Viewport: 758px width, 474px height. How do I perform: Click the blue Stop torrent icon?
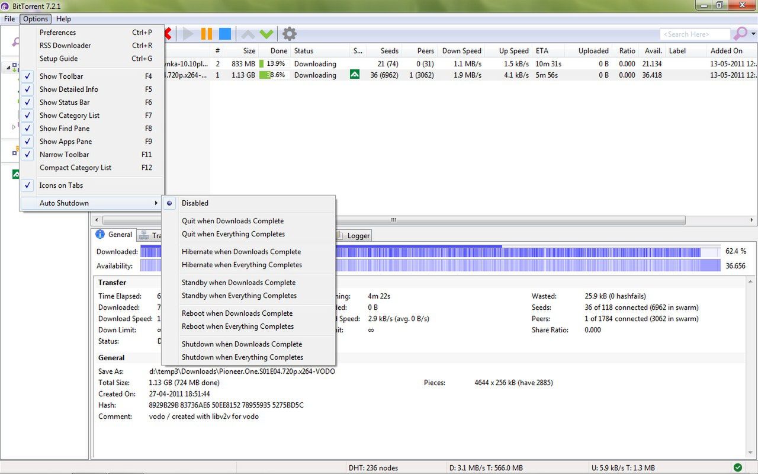click(225, 34)
